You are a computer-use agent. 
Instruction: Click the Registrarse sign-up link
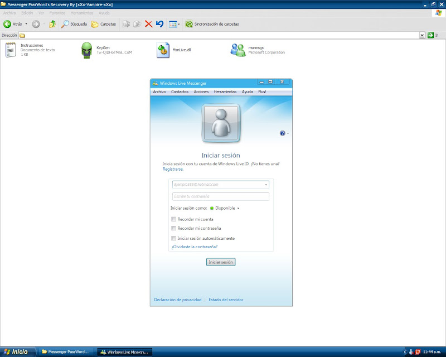(173, 169)
